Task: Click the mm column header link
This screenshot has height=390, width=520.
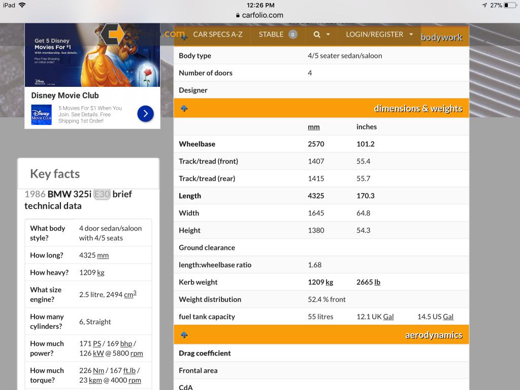Action: [x=314, y=127]
